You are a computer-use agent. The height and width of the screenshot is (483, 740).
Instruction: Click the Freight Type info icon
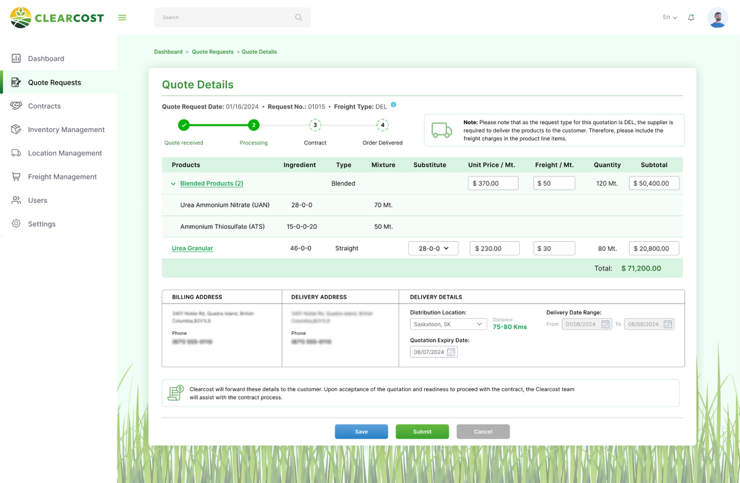point(393,105)
